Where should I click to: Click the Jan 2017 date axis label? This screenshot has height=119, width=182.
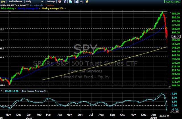click(29, 116)
